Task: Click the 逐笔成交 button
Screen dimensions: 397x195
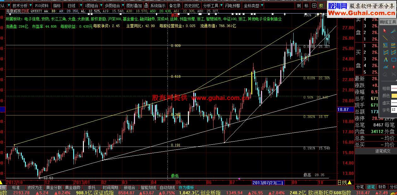Action: [x=383, y=151]
